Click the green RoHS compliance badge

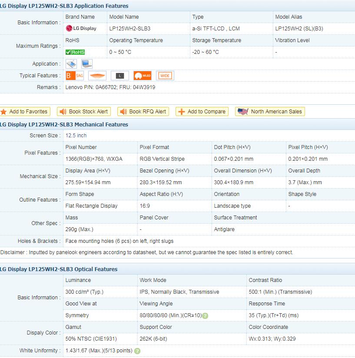[x=75, y=52]
